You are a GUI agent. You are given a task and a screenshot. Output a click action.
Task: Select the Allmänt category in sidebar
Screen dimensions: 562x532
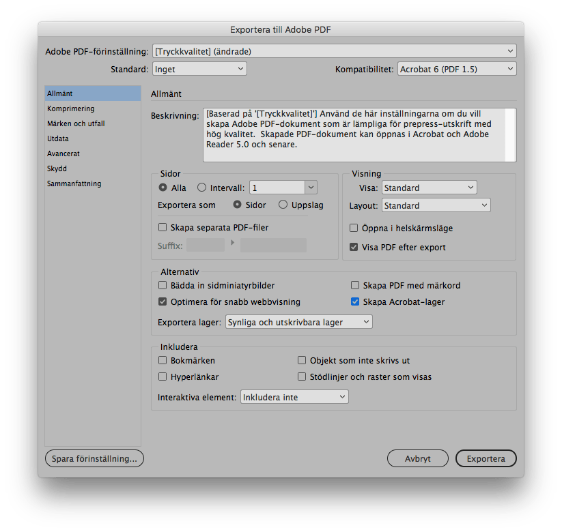pyautogui.click(x=93, y=93)
